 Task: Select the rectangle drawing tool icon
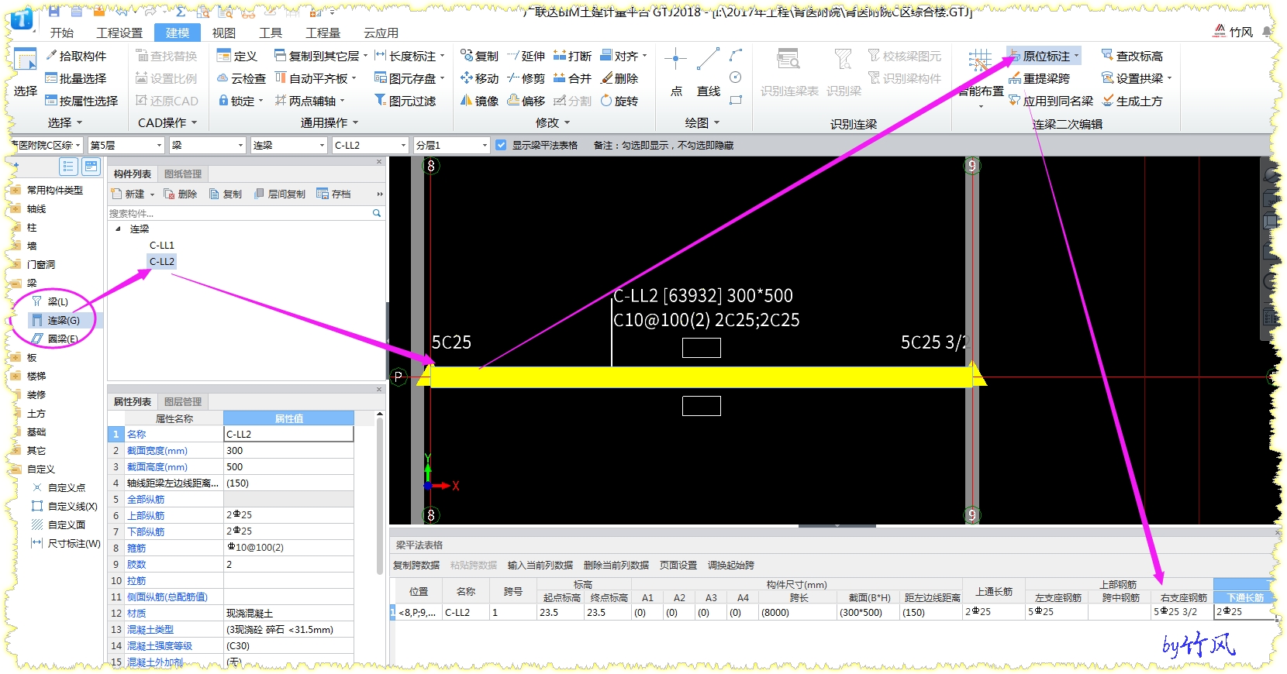[x=736, y=100]
